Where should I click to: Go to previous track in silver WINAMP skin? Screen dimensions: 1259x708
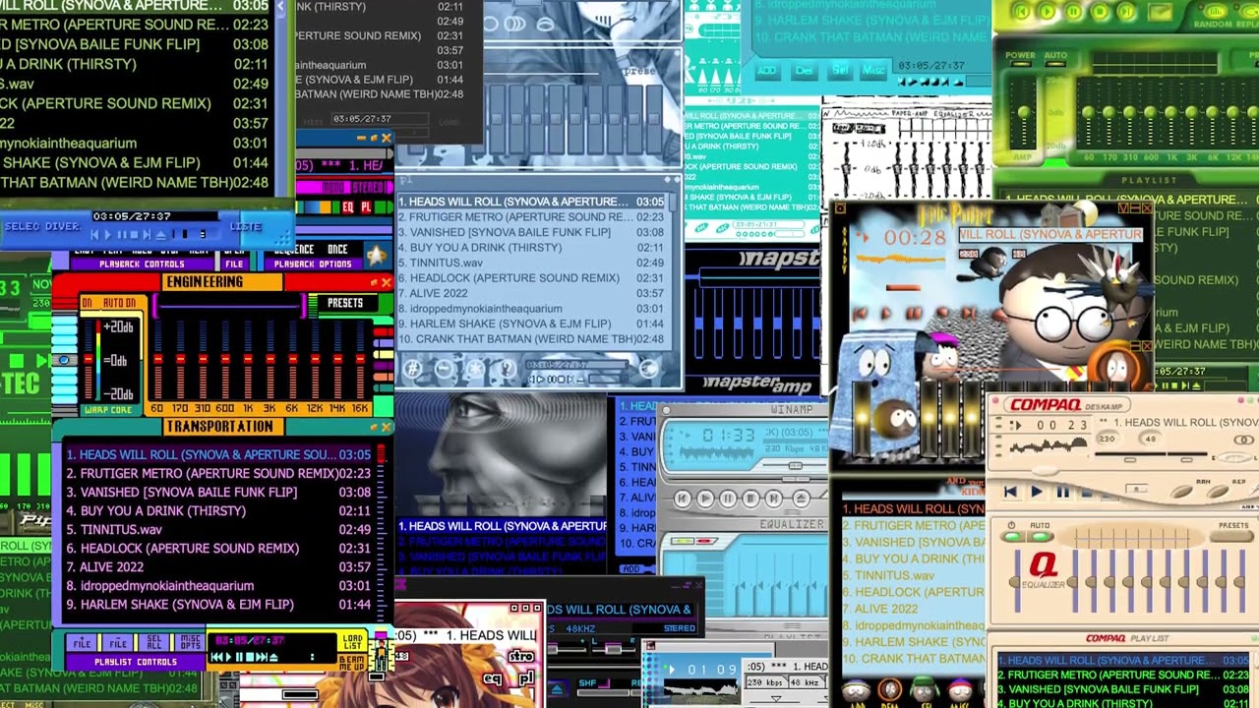(x=683, y=499)
